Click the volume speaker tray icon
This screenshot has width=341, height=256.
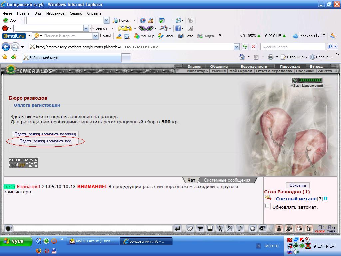296,252
